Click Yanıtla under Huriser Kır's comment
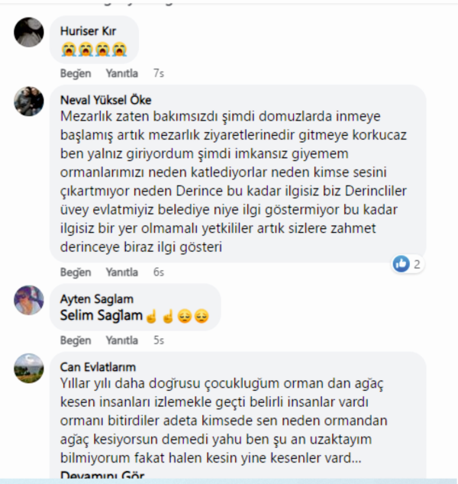This screenshot has width=458, height=484. point(122,73)
